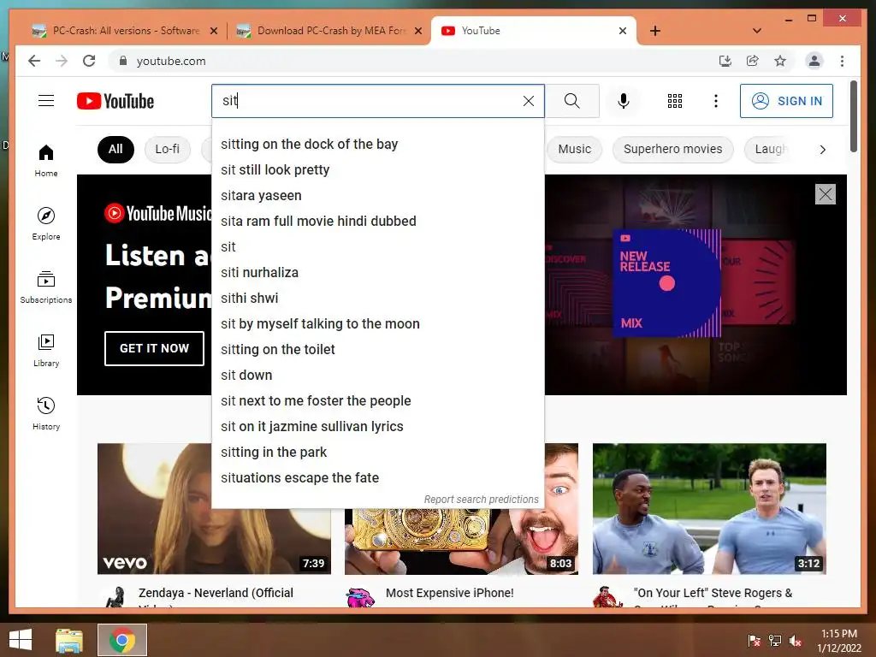Screen dimensions: 876x657
Task: Click the page vertical scrollbar
Action: point(853,116)
